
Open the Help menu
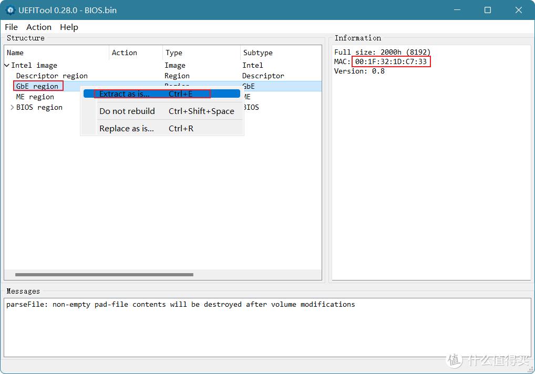pos(69,27)
